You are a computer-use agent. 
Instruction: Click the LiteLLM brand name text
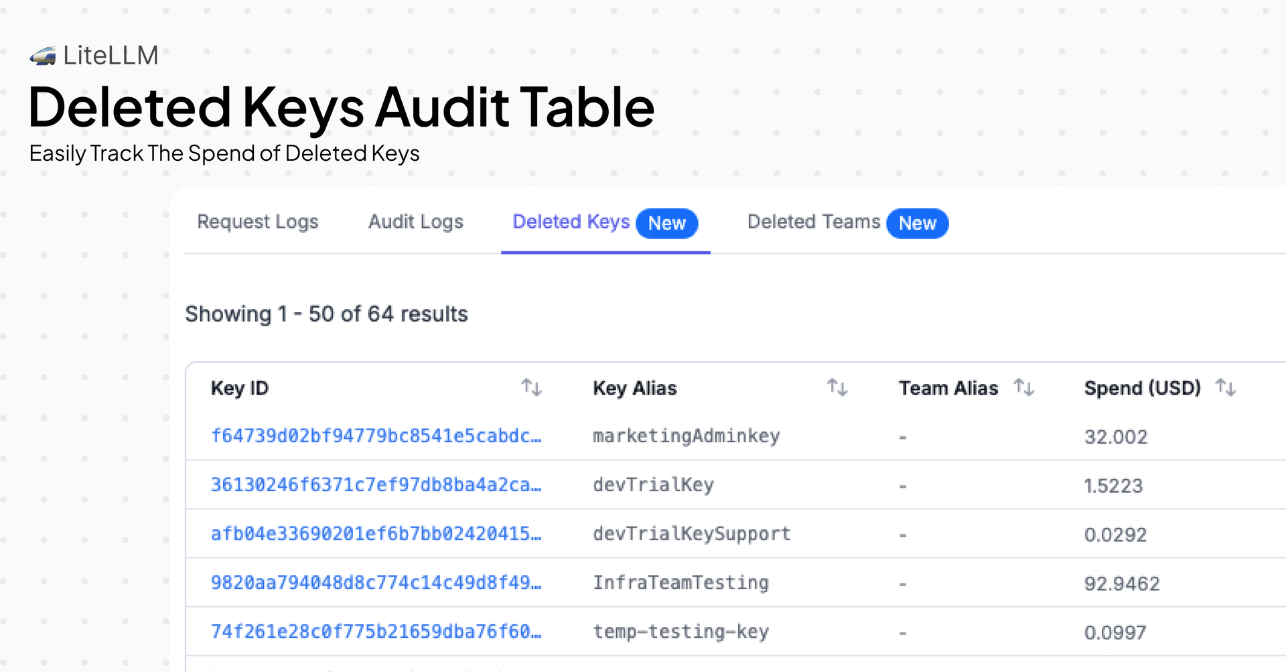click(111, 56)
